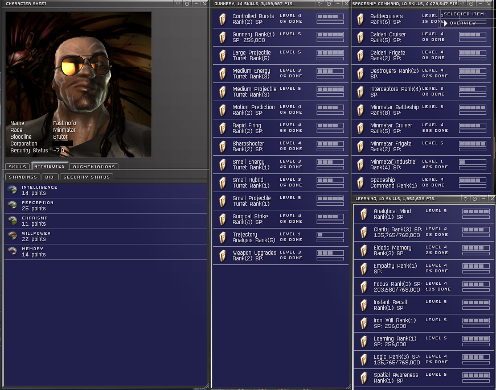This screenshot has height=390, width=496.
Task: Click the Rapid Firing skill book icon
Action: click(223, 128)
